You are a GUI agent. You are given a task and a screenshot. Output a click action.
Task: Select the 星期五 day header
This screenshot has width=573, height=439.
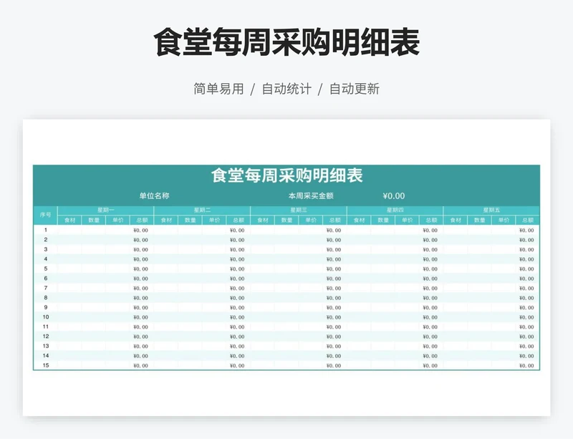click(x=493, y=208)
